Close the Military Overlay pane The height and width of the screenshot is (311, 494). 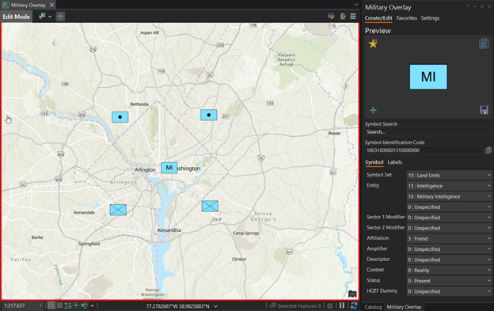tap(489, 6)
